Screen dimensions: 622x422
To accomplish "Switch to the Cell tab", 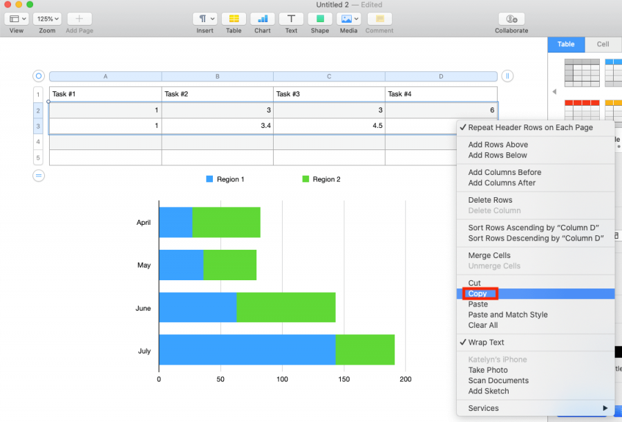I will (x=602, y=44).
